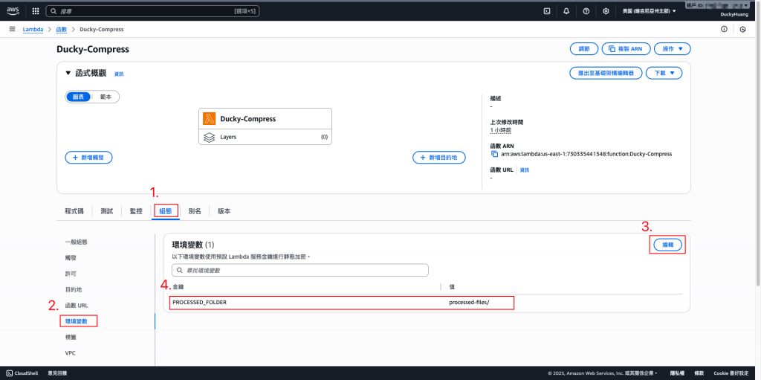Viewport: 761px width, 380px height.
Task: Click search magnifier in top search bar
Action: click(x=54, y=10)
